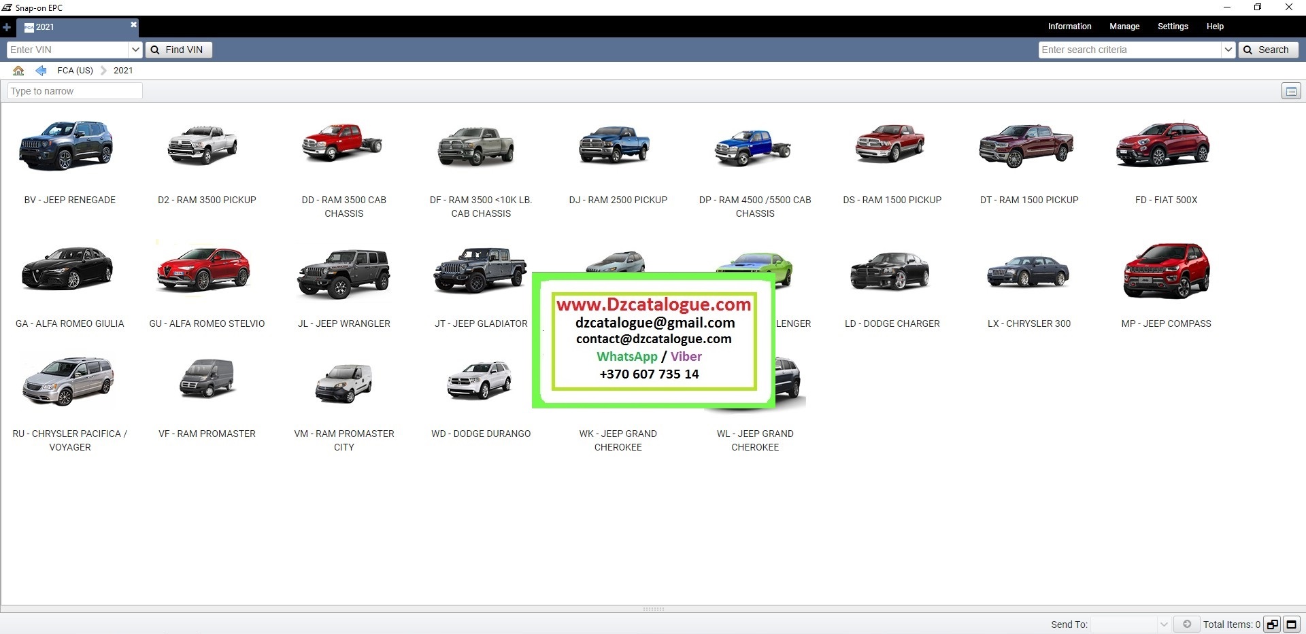Screen dimensions: 1306x634
Task: Go back with the blue arrow icon
Action: click(x=41, y=70)
